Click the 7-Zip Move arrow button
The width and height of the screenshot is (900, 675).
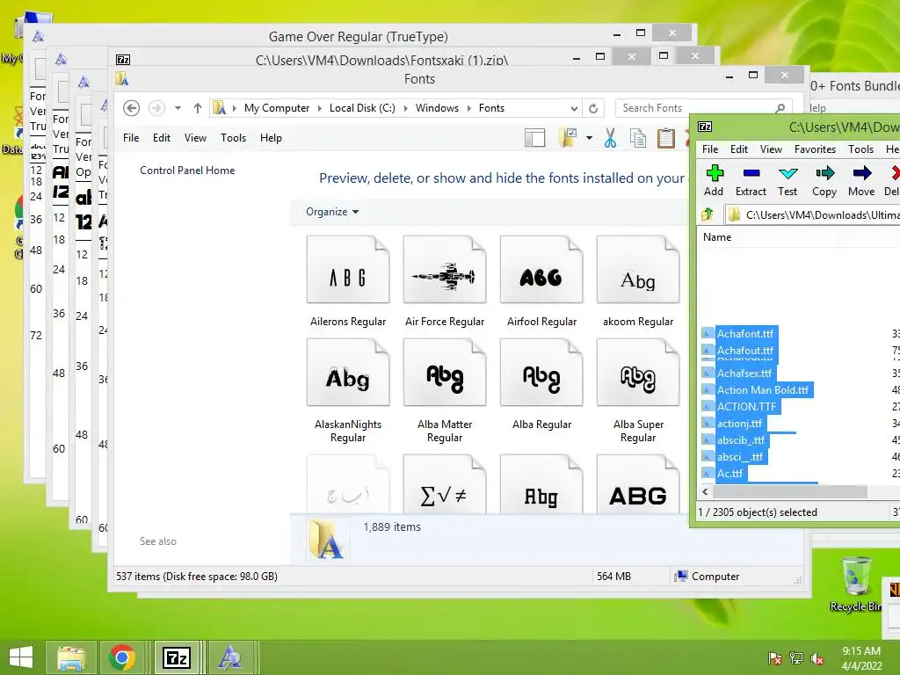(861, 180)
